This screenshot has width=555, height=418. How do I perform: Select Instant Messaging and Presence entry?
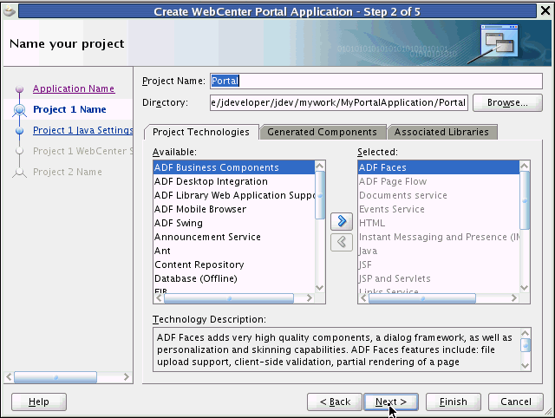(439, 237)
